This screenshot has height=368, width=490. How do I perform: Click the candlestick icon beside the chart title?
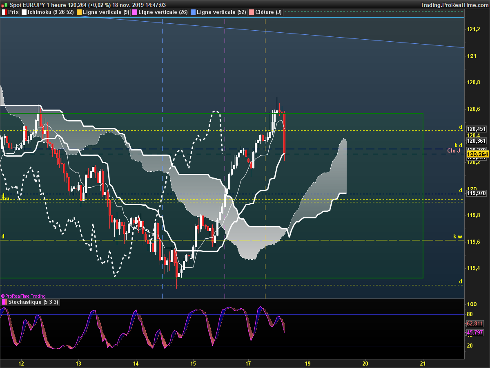click(4, 4)
